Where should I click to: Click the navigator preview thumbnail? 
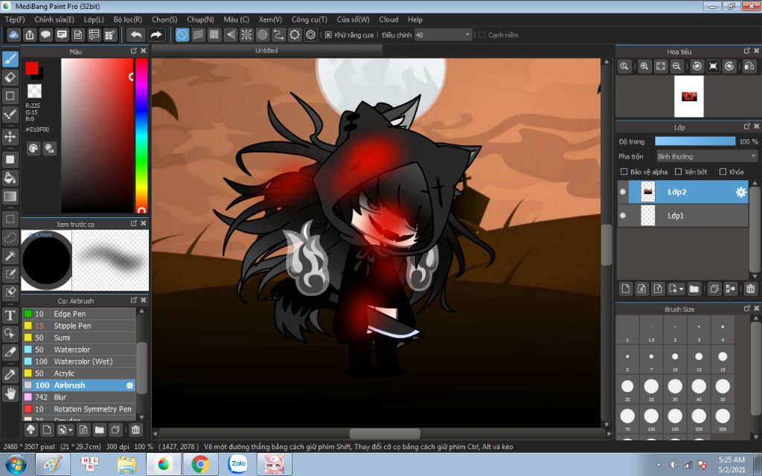pyautogui.click(x=688, y=96)
